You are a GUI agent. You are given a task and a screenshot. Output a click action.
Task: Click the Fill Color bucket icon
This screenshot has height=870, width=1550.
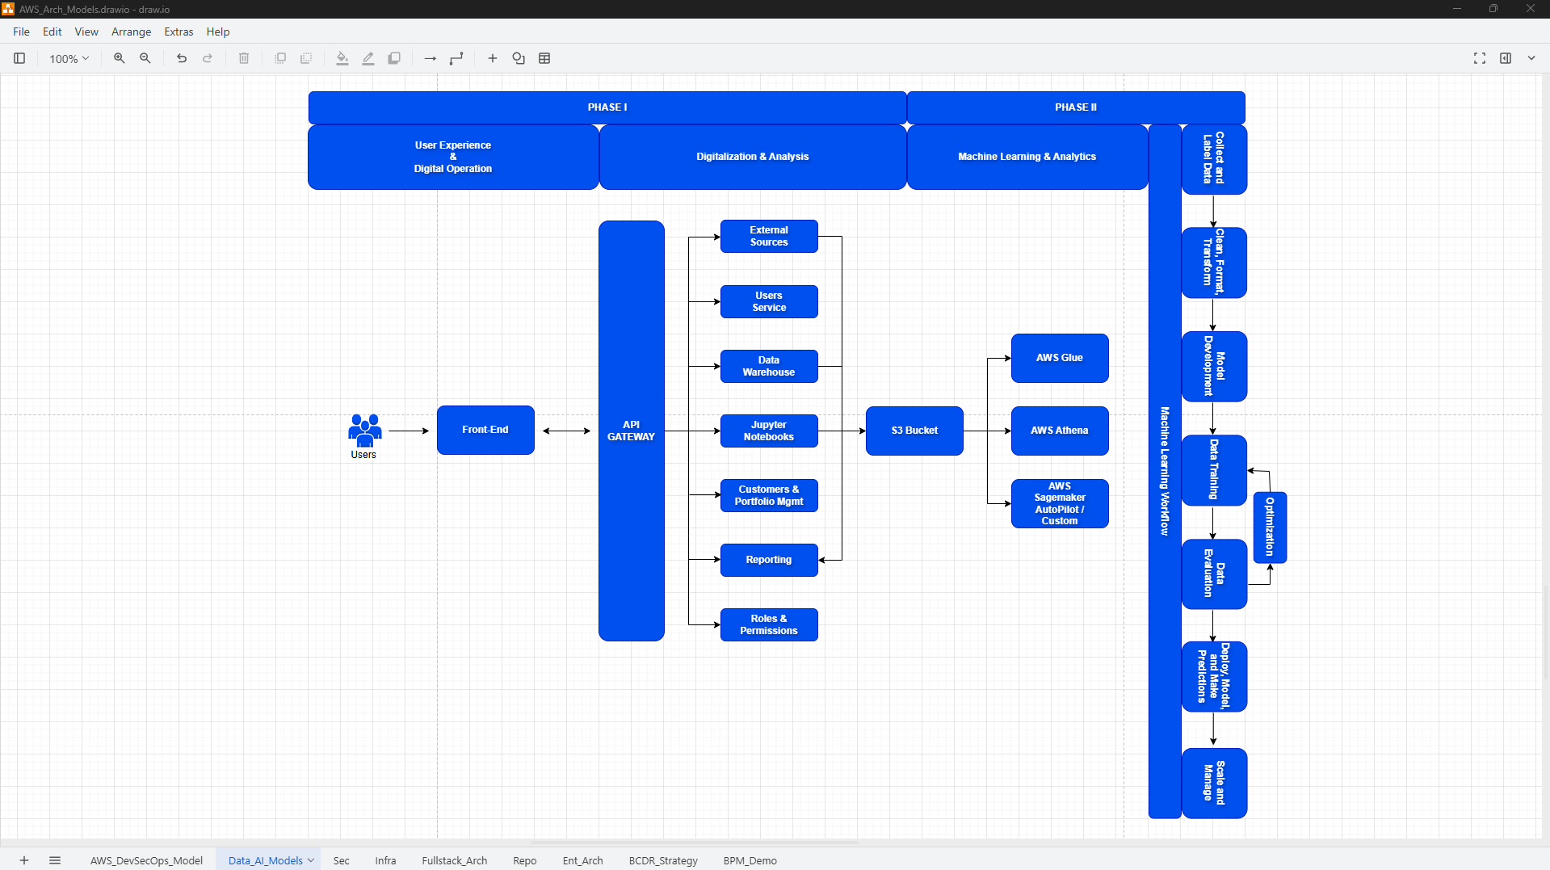point(342,58)
